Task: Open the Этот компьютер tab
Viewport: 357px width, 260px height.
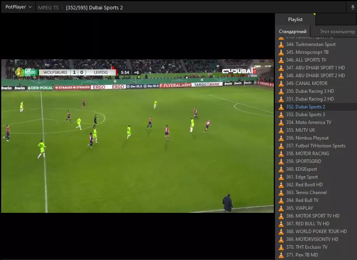Action: pos(337,32)
